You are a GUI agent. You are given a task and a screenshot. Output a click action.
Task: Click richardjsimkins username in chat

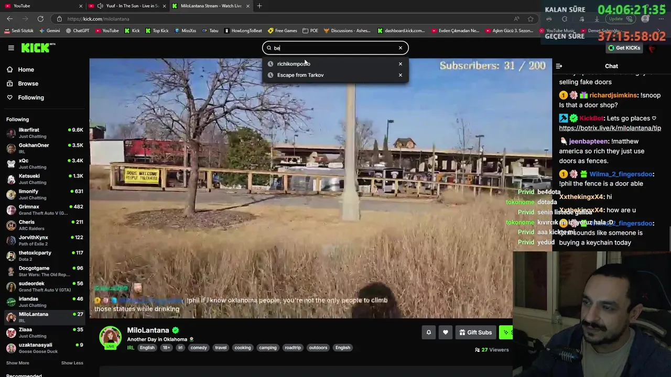click(x=613, y=95)
